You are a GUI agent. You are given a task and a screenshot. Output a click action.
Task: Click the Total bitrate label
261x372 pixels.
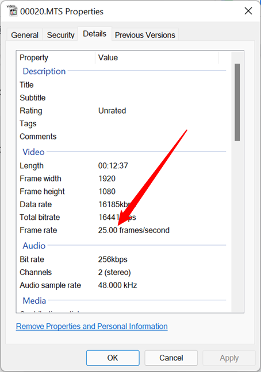point(40,217)
